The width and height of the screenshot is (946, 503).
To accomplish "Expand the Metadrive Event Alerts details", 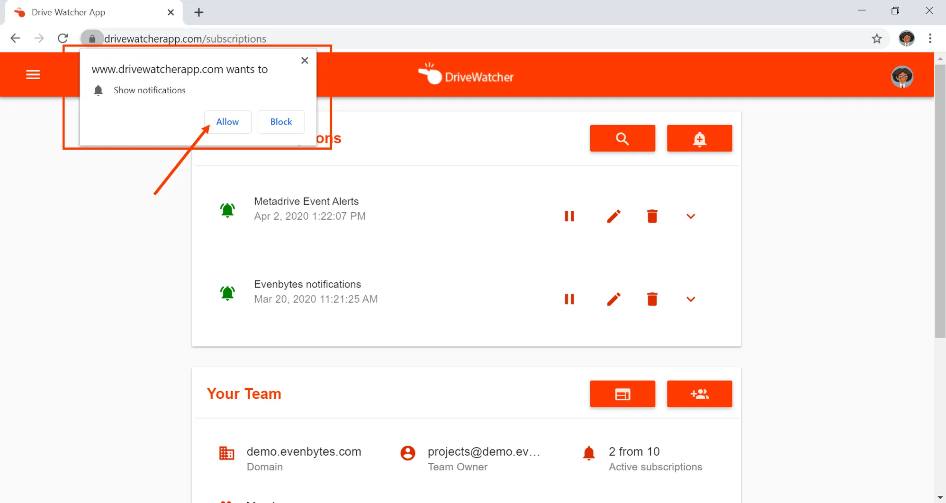I will pyautogui.click(x=691, y=216).
